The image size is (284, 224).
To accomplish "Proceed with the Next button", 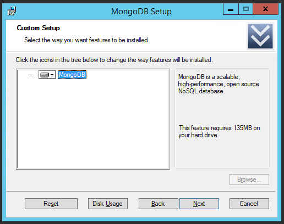I will coord(199,204).
